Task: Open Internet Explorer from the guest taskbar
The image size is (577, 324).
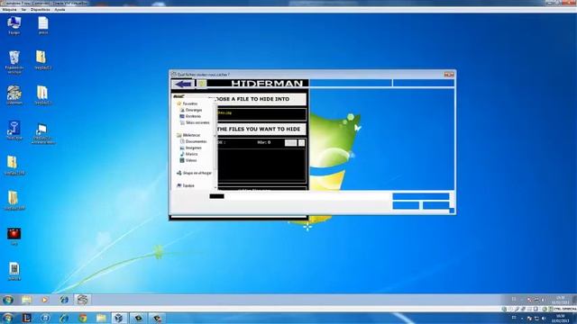Action: (x=64, y=300)
